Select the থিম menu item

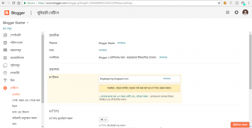[12, 81]
